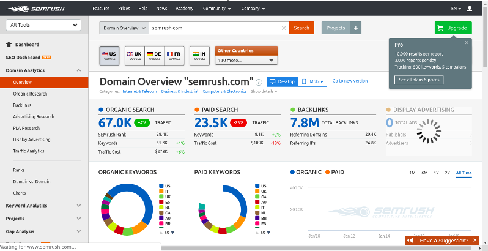The width and height of the screenshot is (488, 251).
Task: Click the add project plus icon
Action: coord(356,28)
